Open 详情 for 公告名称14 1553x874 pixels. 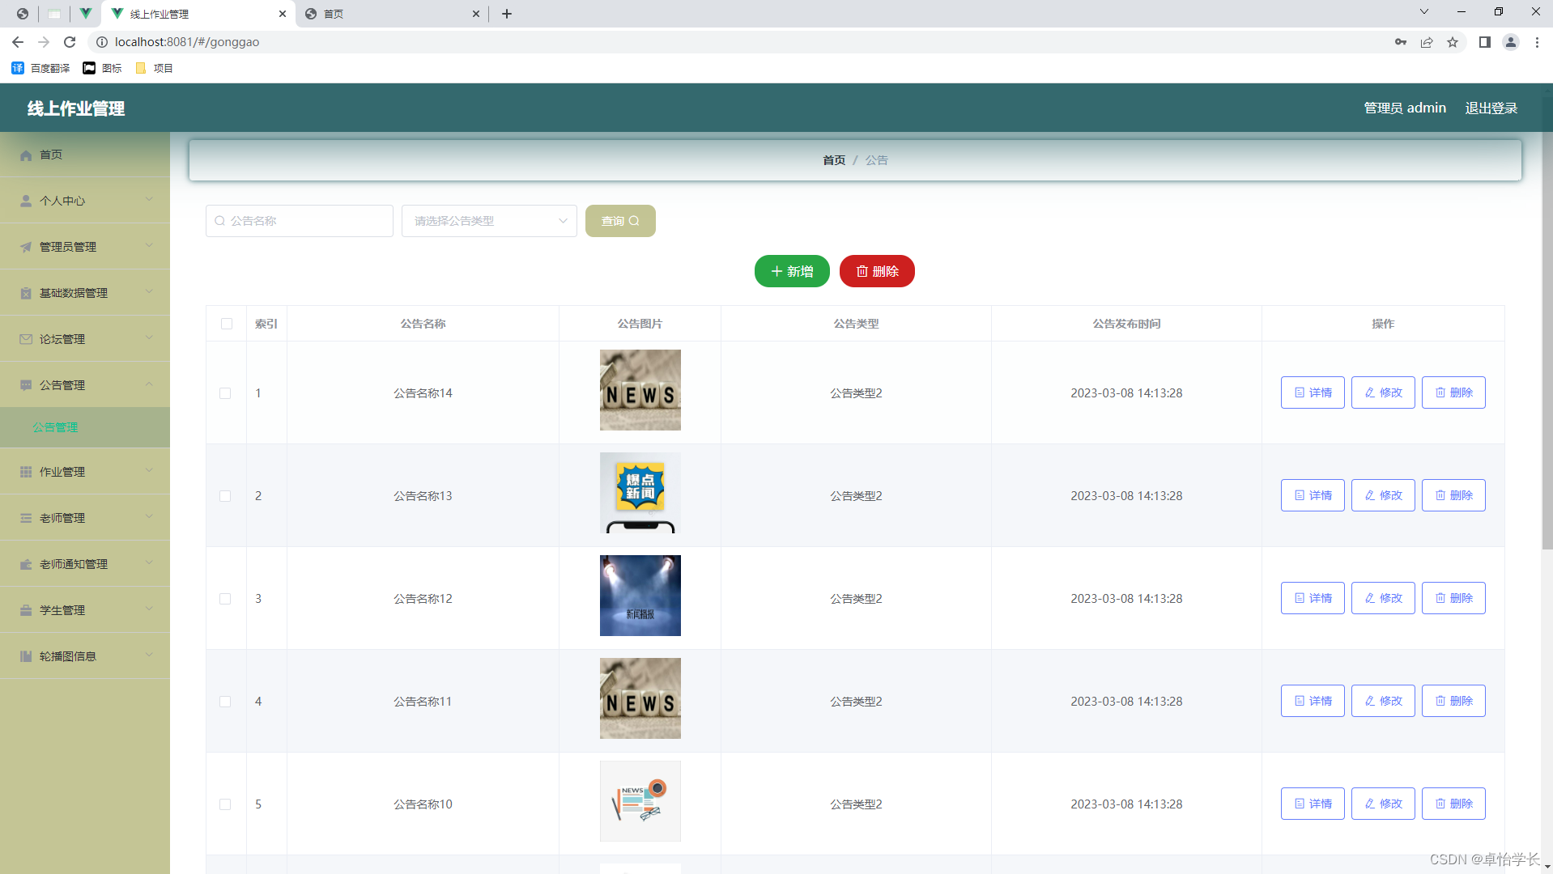click(x=1313, y=392)
